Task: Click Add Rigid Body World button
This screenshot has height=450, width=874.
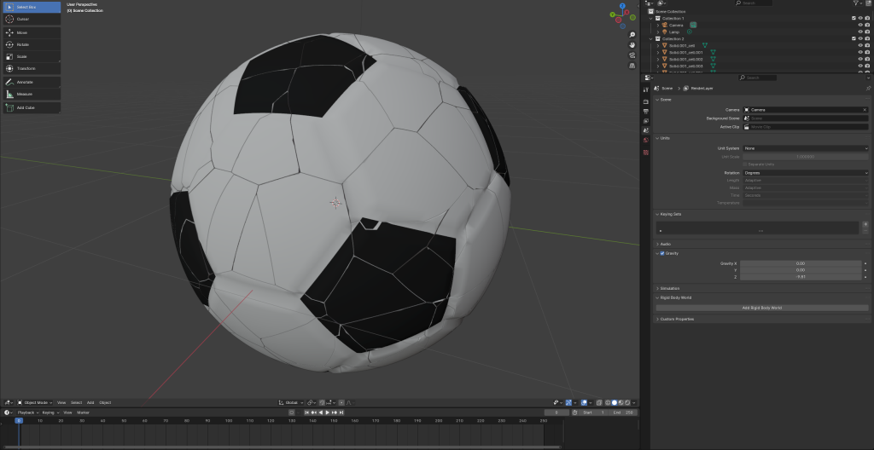Action: (x=762, y=308)
